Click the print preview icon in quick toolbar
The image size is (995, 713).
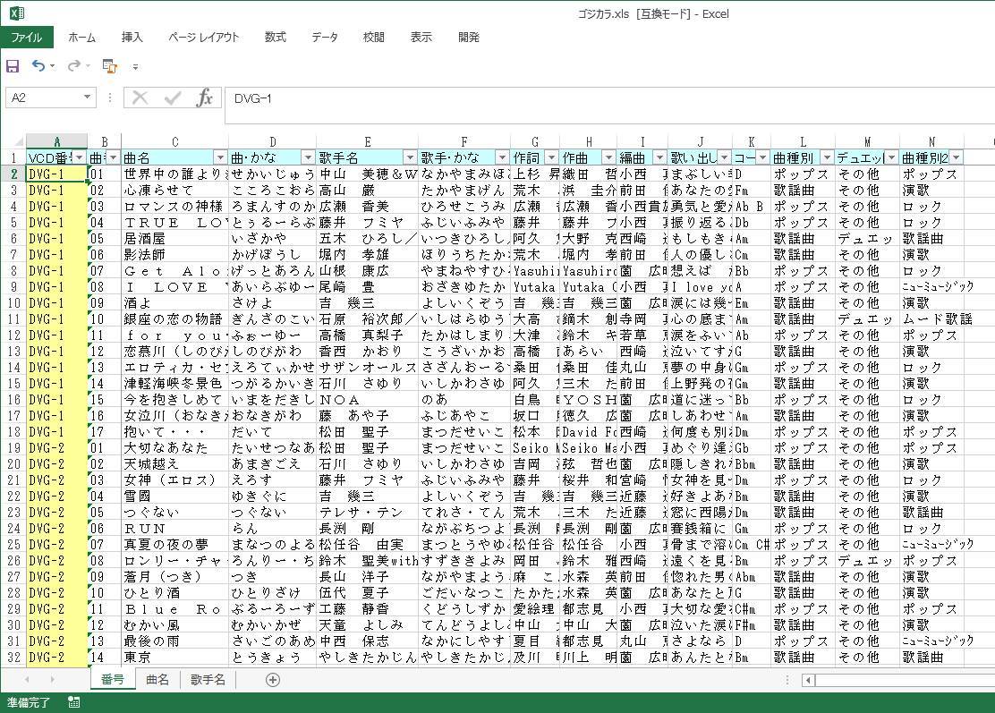pyautogui.click(x=110, y=66)
